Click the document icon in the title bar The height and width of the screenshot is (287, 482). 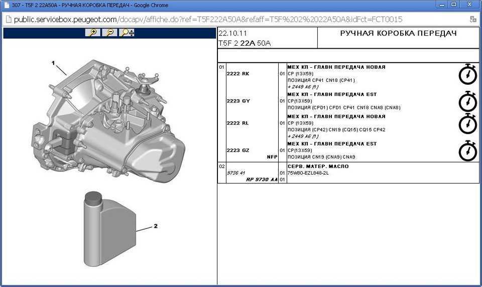click(7, 5)
